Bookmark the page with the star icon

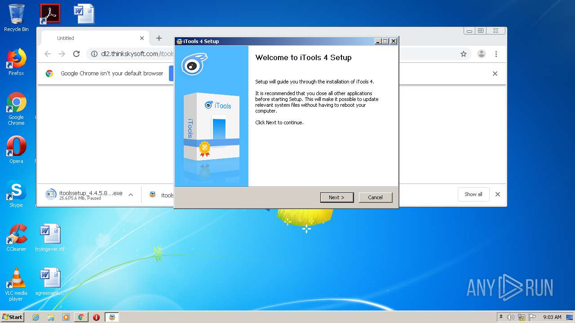point(464,54)
